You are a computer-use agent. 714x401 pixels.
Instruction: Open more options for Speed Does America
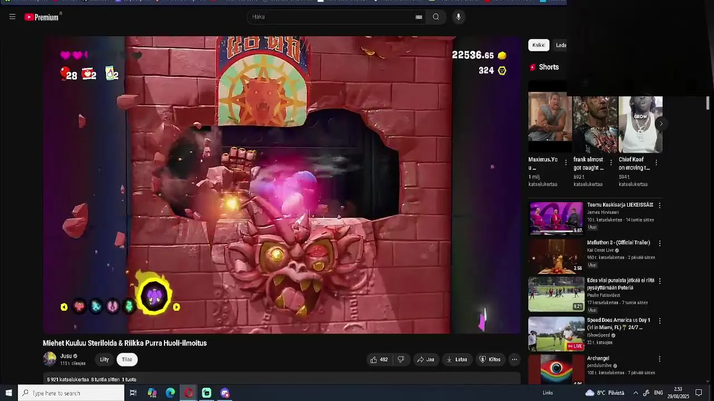[659, 321]
